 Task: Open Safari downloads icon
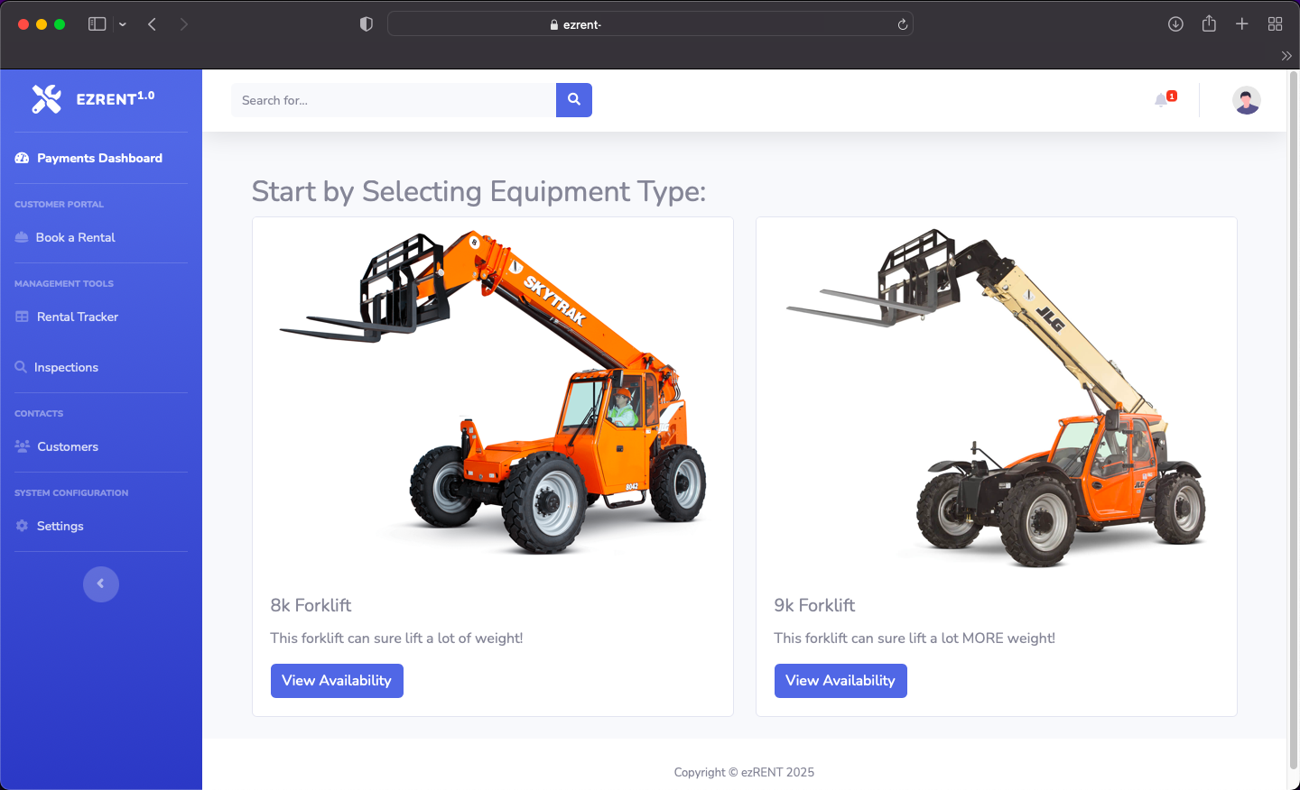tap(1175, 24)
